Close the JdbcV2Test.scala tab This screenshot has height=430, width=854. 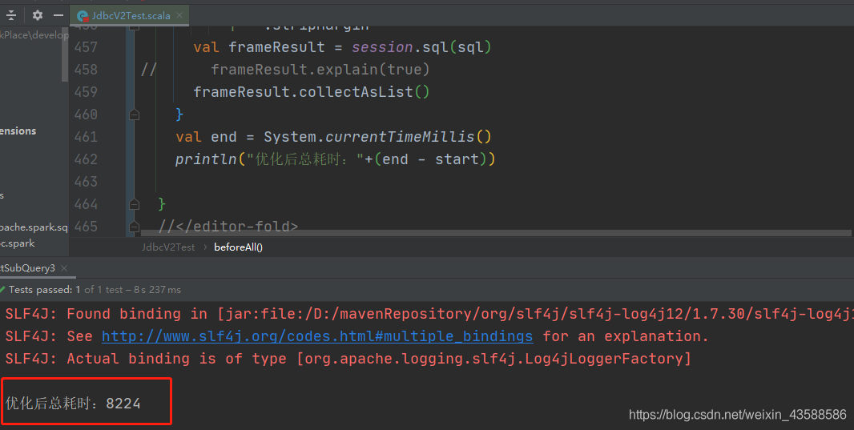click(x=179, y=15)
